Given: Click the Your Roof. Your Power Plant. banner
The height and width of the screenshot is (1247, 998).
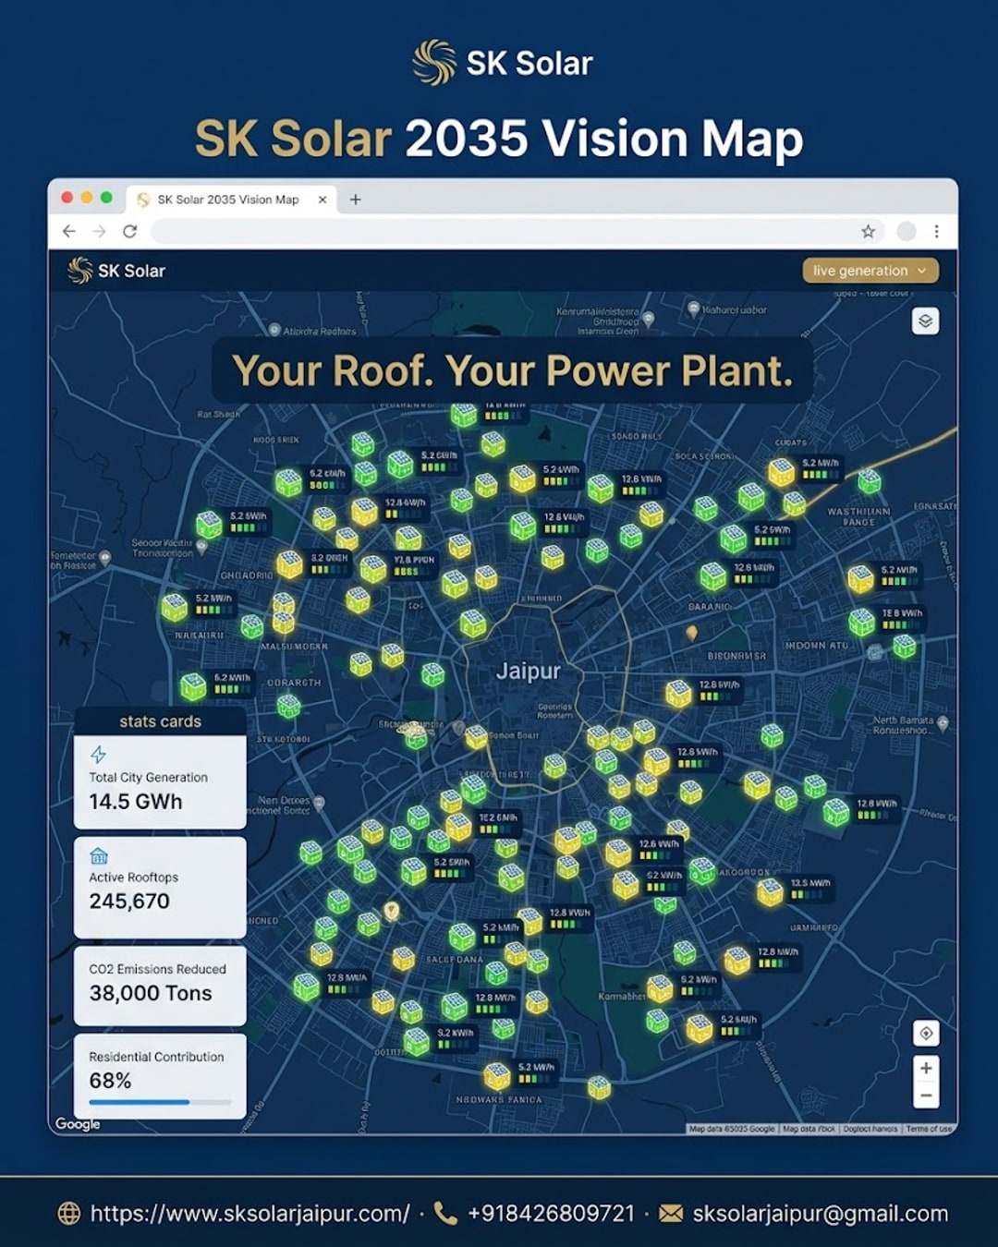Looking at the screenshot, I should tap(513, 370).
